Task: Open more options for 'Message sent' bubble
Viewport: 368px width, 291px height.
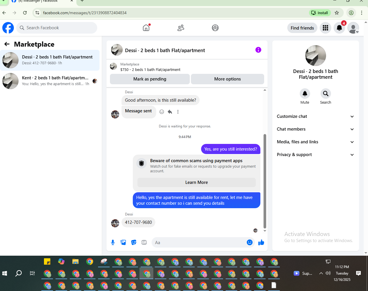Action: point(178,112)
